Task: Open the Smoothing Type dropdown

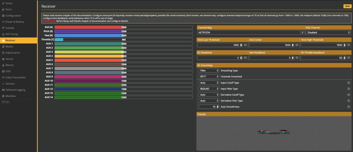Action: [209, 70]
